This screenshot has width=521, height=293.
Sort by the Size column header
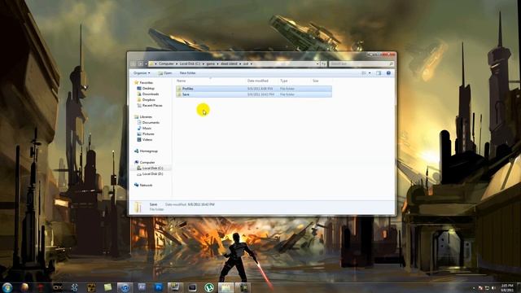tap(316, 81)
